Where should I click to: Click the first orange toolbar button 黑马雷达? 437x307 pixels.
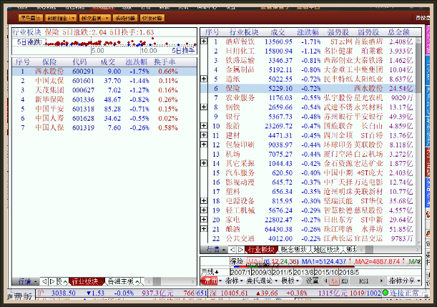tap(31, 18)
